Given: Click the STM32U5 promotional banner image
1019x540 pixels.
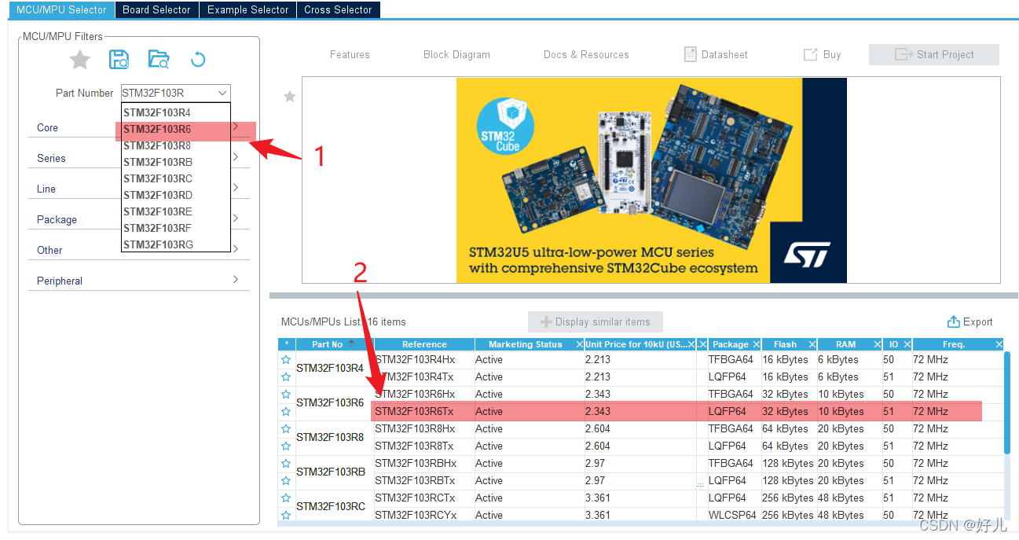Looking at the screenshot, I should [x=651, y=180].
